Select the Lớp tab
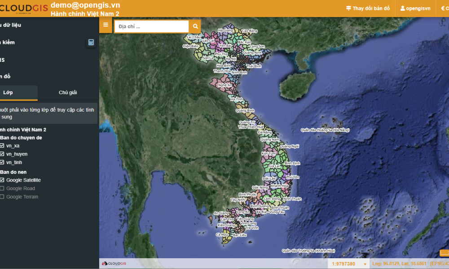 pyautogui.click(x=9, y=92)
